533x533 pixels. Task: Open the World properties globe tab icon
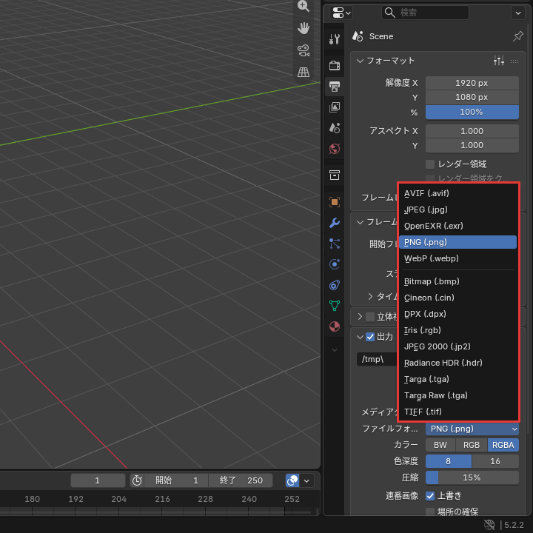(x=335, y=149)
